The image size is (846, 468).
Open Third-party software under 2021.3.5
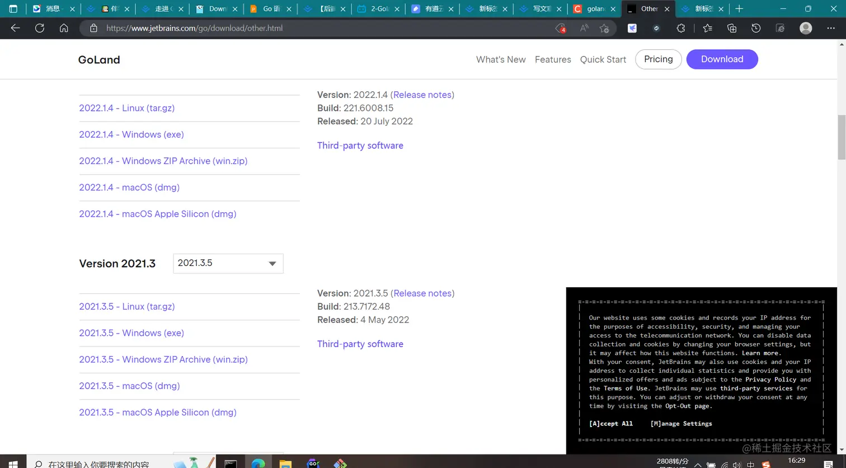tap(360, 344)
